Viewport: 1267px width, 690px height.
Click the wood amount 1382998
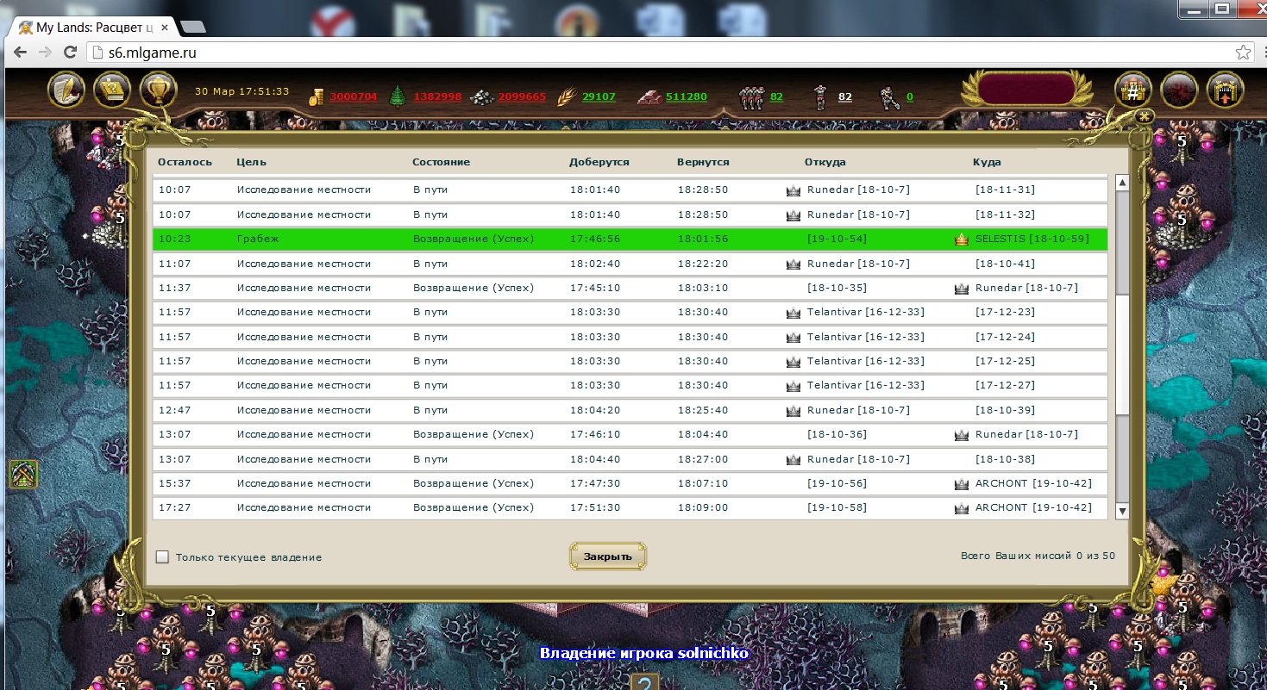[x=438, y=96]
